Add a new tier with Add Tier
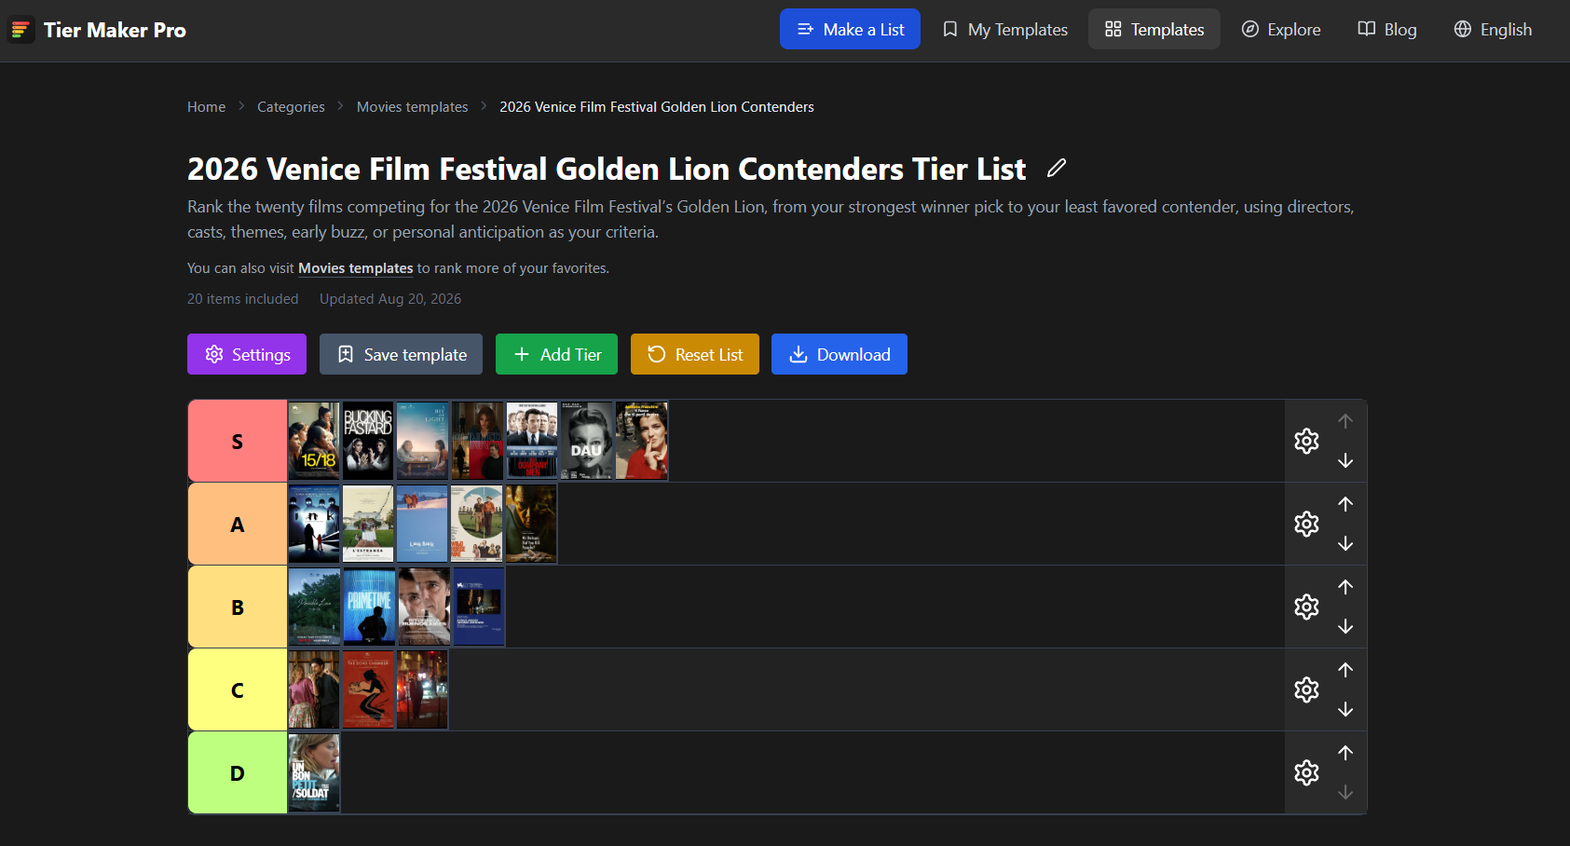The width and height of the screenshot is (1570, 846). (x=556, y=354)
